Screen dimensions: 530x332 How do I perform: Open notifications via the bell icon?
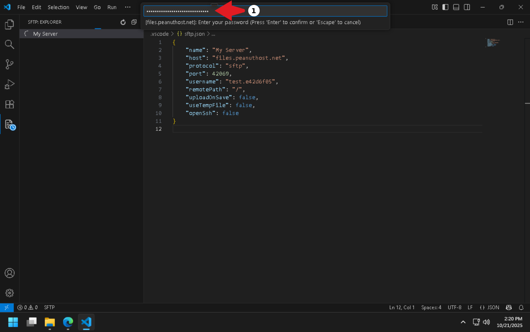[x=521, y=307]
